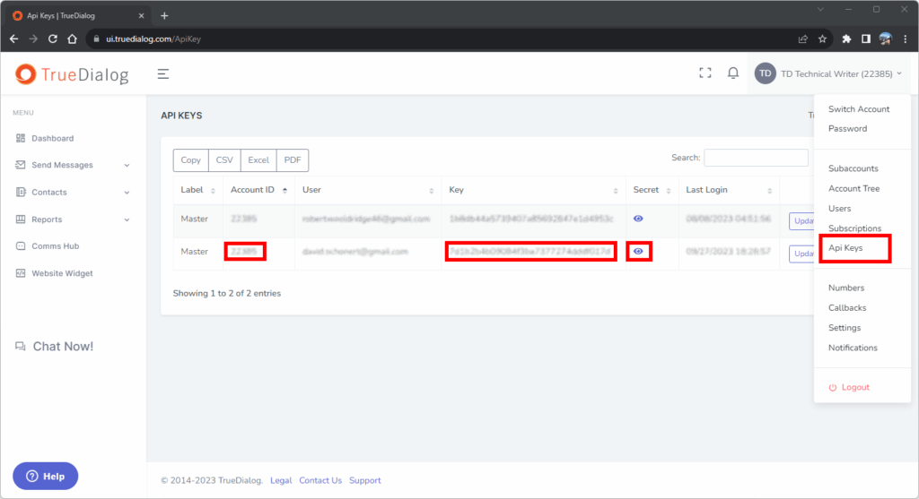
Task: Choose Api Keys in the account menu
Action: [x=845, y=248]
